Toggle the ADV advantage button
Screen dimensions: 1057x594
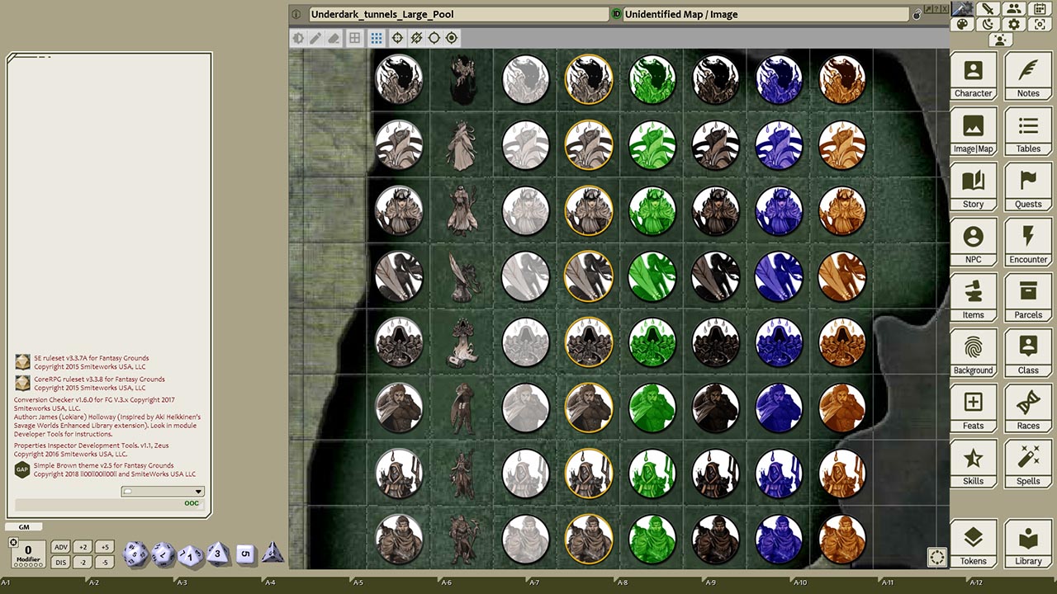[60, 547]
